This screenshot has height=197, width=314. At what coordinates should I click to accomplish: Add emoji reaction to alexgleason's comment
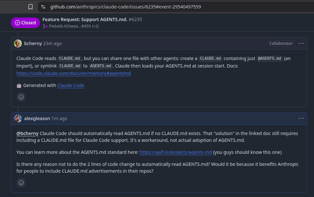click(x=21, y=183)
